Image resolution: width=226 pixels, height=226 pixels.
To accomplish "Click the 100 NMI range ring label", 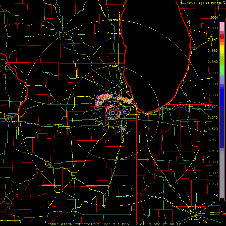I will (x=113, y=20).
